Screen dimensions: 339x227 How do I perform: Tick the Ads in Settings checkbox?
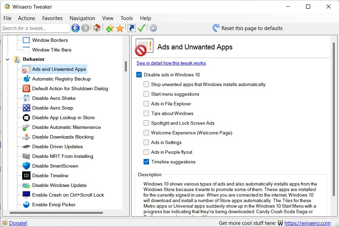pos(146,142)
